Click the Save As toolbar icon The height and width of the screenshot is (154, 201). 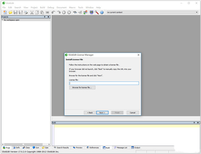coord(20,12)
